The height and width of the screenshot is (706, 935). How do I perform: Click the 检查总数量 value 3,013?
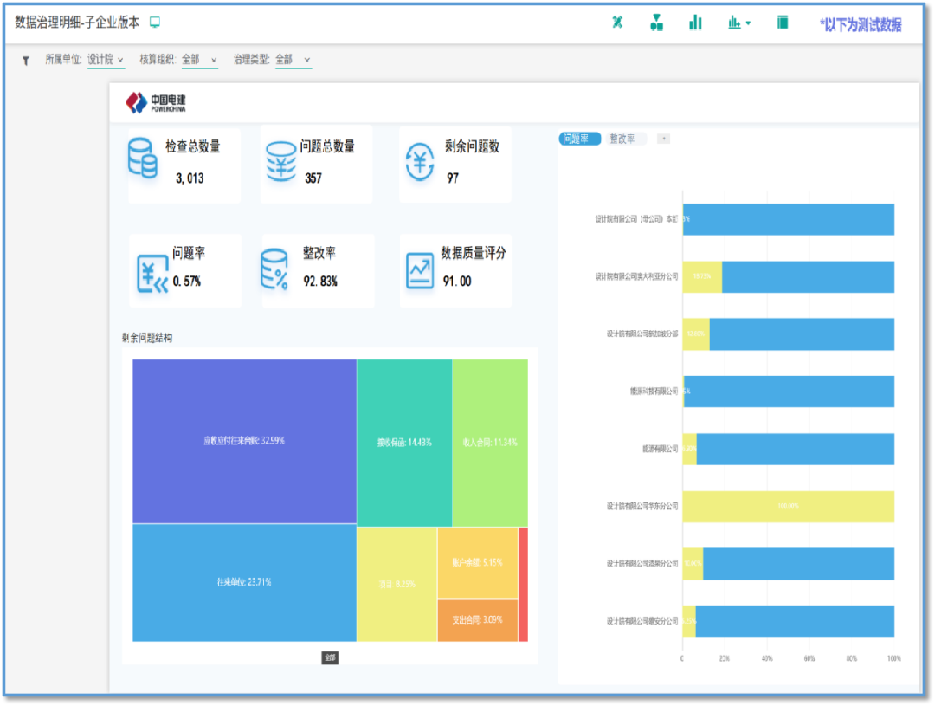point(190,178)
